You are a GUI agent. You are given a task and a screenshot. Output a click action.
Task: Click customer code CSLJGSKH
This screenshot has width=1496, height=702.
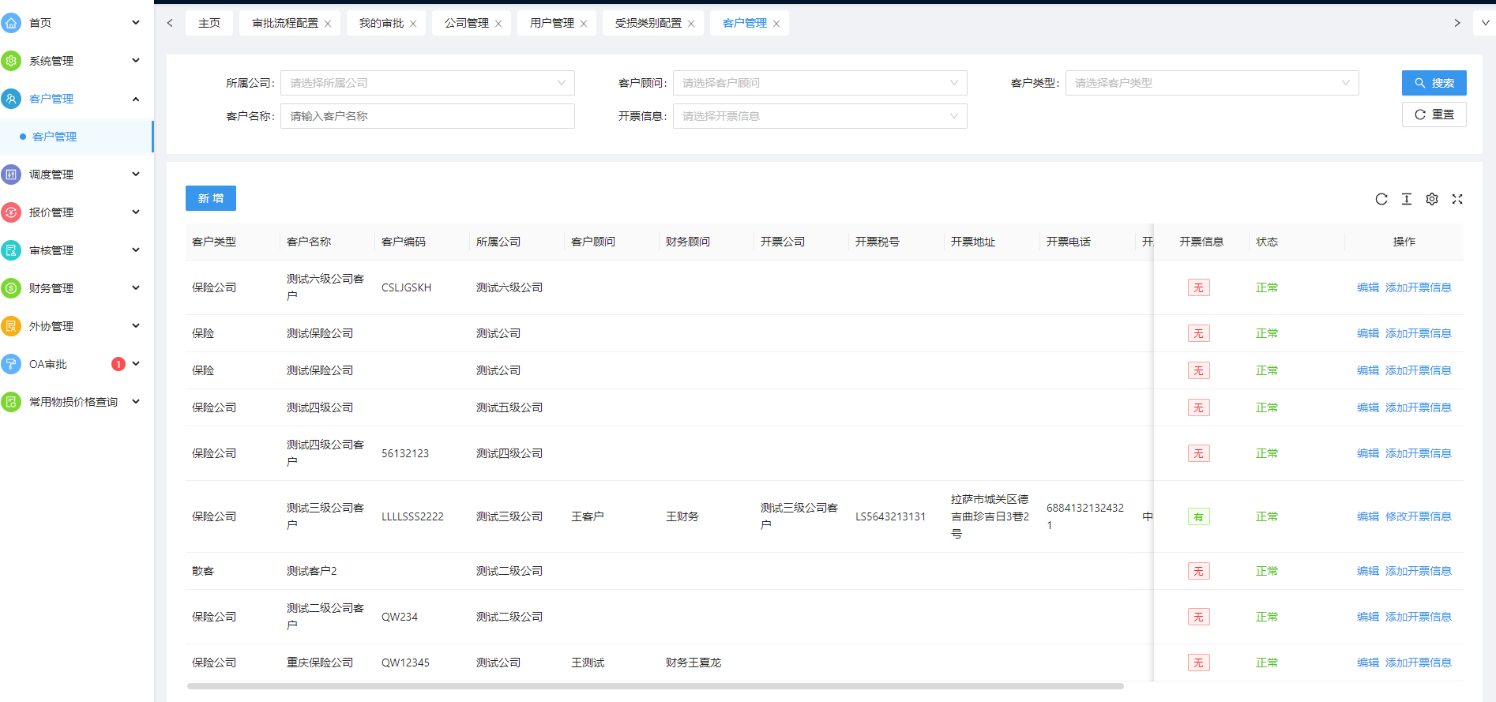(407, 287)
